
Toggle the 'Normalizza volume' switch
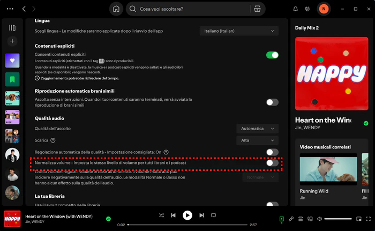[272, 163]
